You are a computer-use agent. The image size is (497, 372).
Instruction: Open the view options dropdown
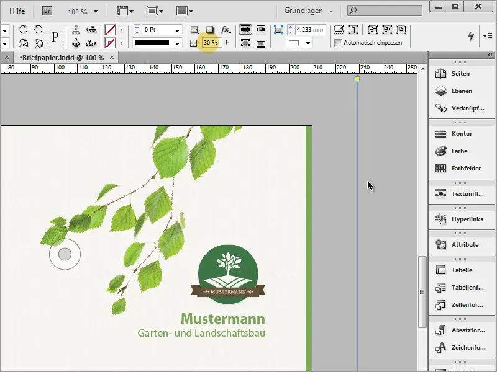click(125, 11)
